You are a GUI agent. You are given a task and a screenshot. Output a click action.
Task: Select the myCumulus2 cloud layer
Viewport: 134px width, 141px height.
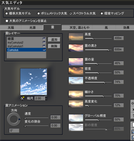[x=26, y=42]
